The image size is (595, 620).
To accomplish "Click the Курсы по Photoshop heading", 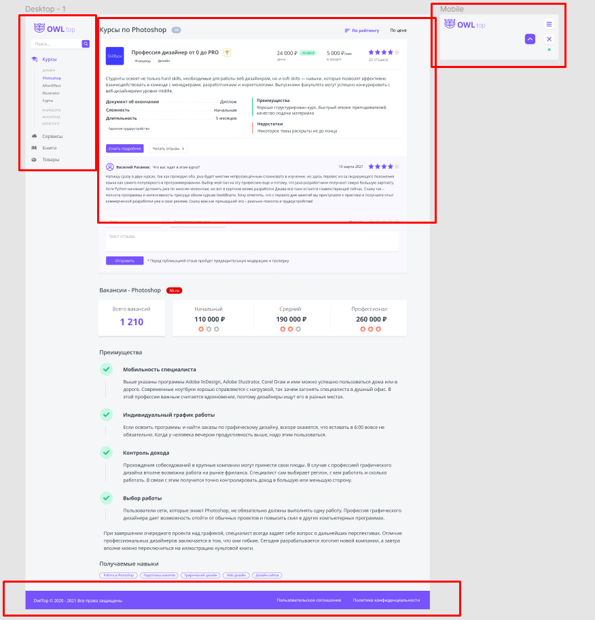I will pyautogui.click(x=133, y=30).
